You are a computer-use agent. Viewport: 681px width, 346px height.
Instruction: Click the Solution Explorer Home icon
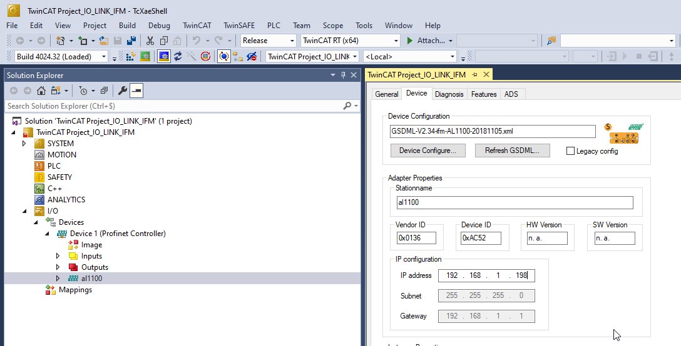click(x=41, y=91)
